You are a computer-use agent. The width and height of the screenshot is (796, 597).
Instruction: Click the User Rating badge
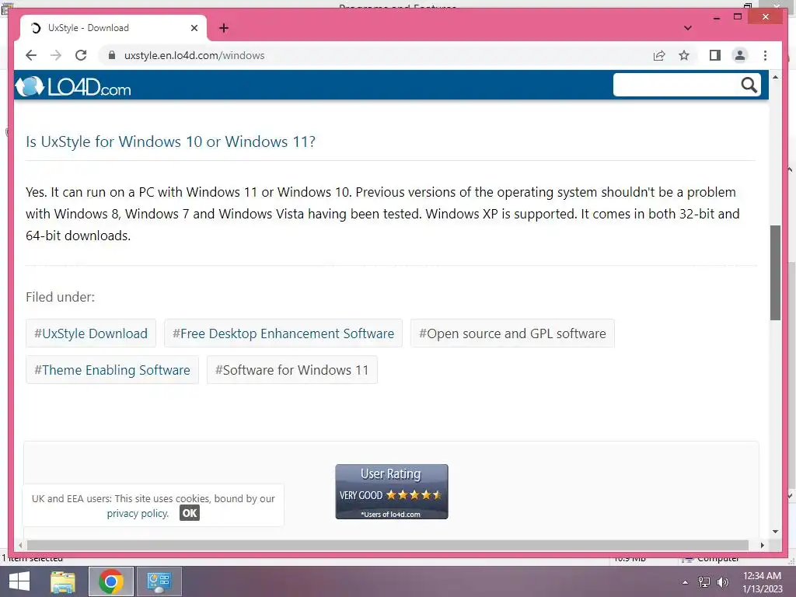pos(392,491)
